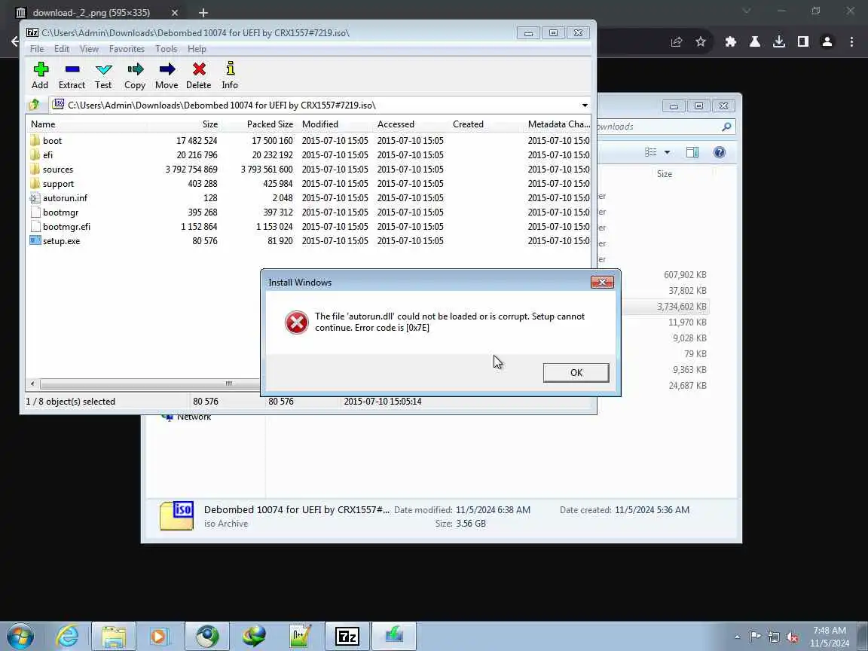The image size is (868, 651).
Task: Open Explorer change-view dropdown arrow
Action: click(x=667, y=152)
